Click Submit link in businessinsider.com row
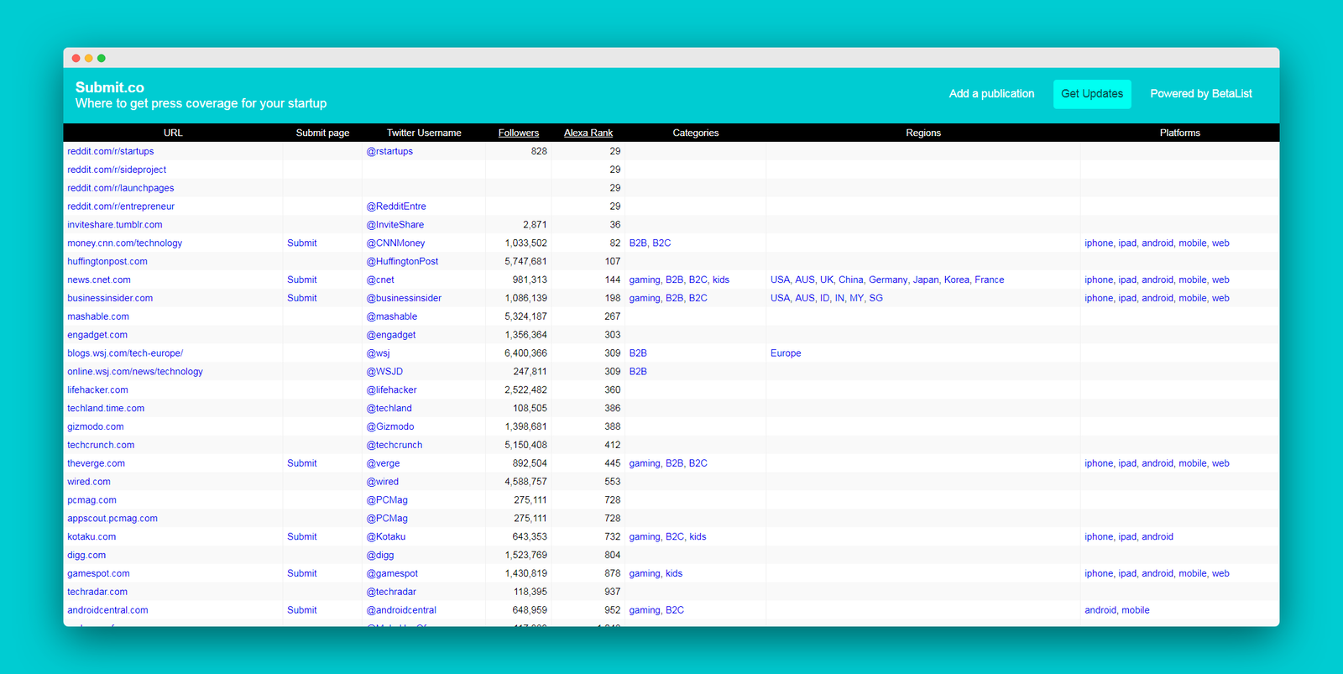The width and height of the screenshot is (1343, 674). [x=302, y=298]
